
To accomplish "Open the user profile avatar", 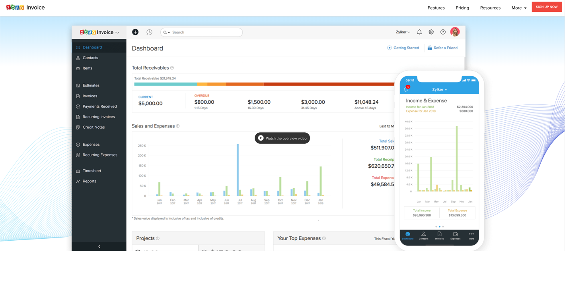I will (455, 32).
